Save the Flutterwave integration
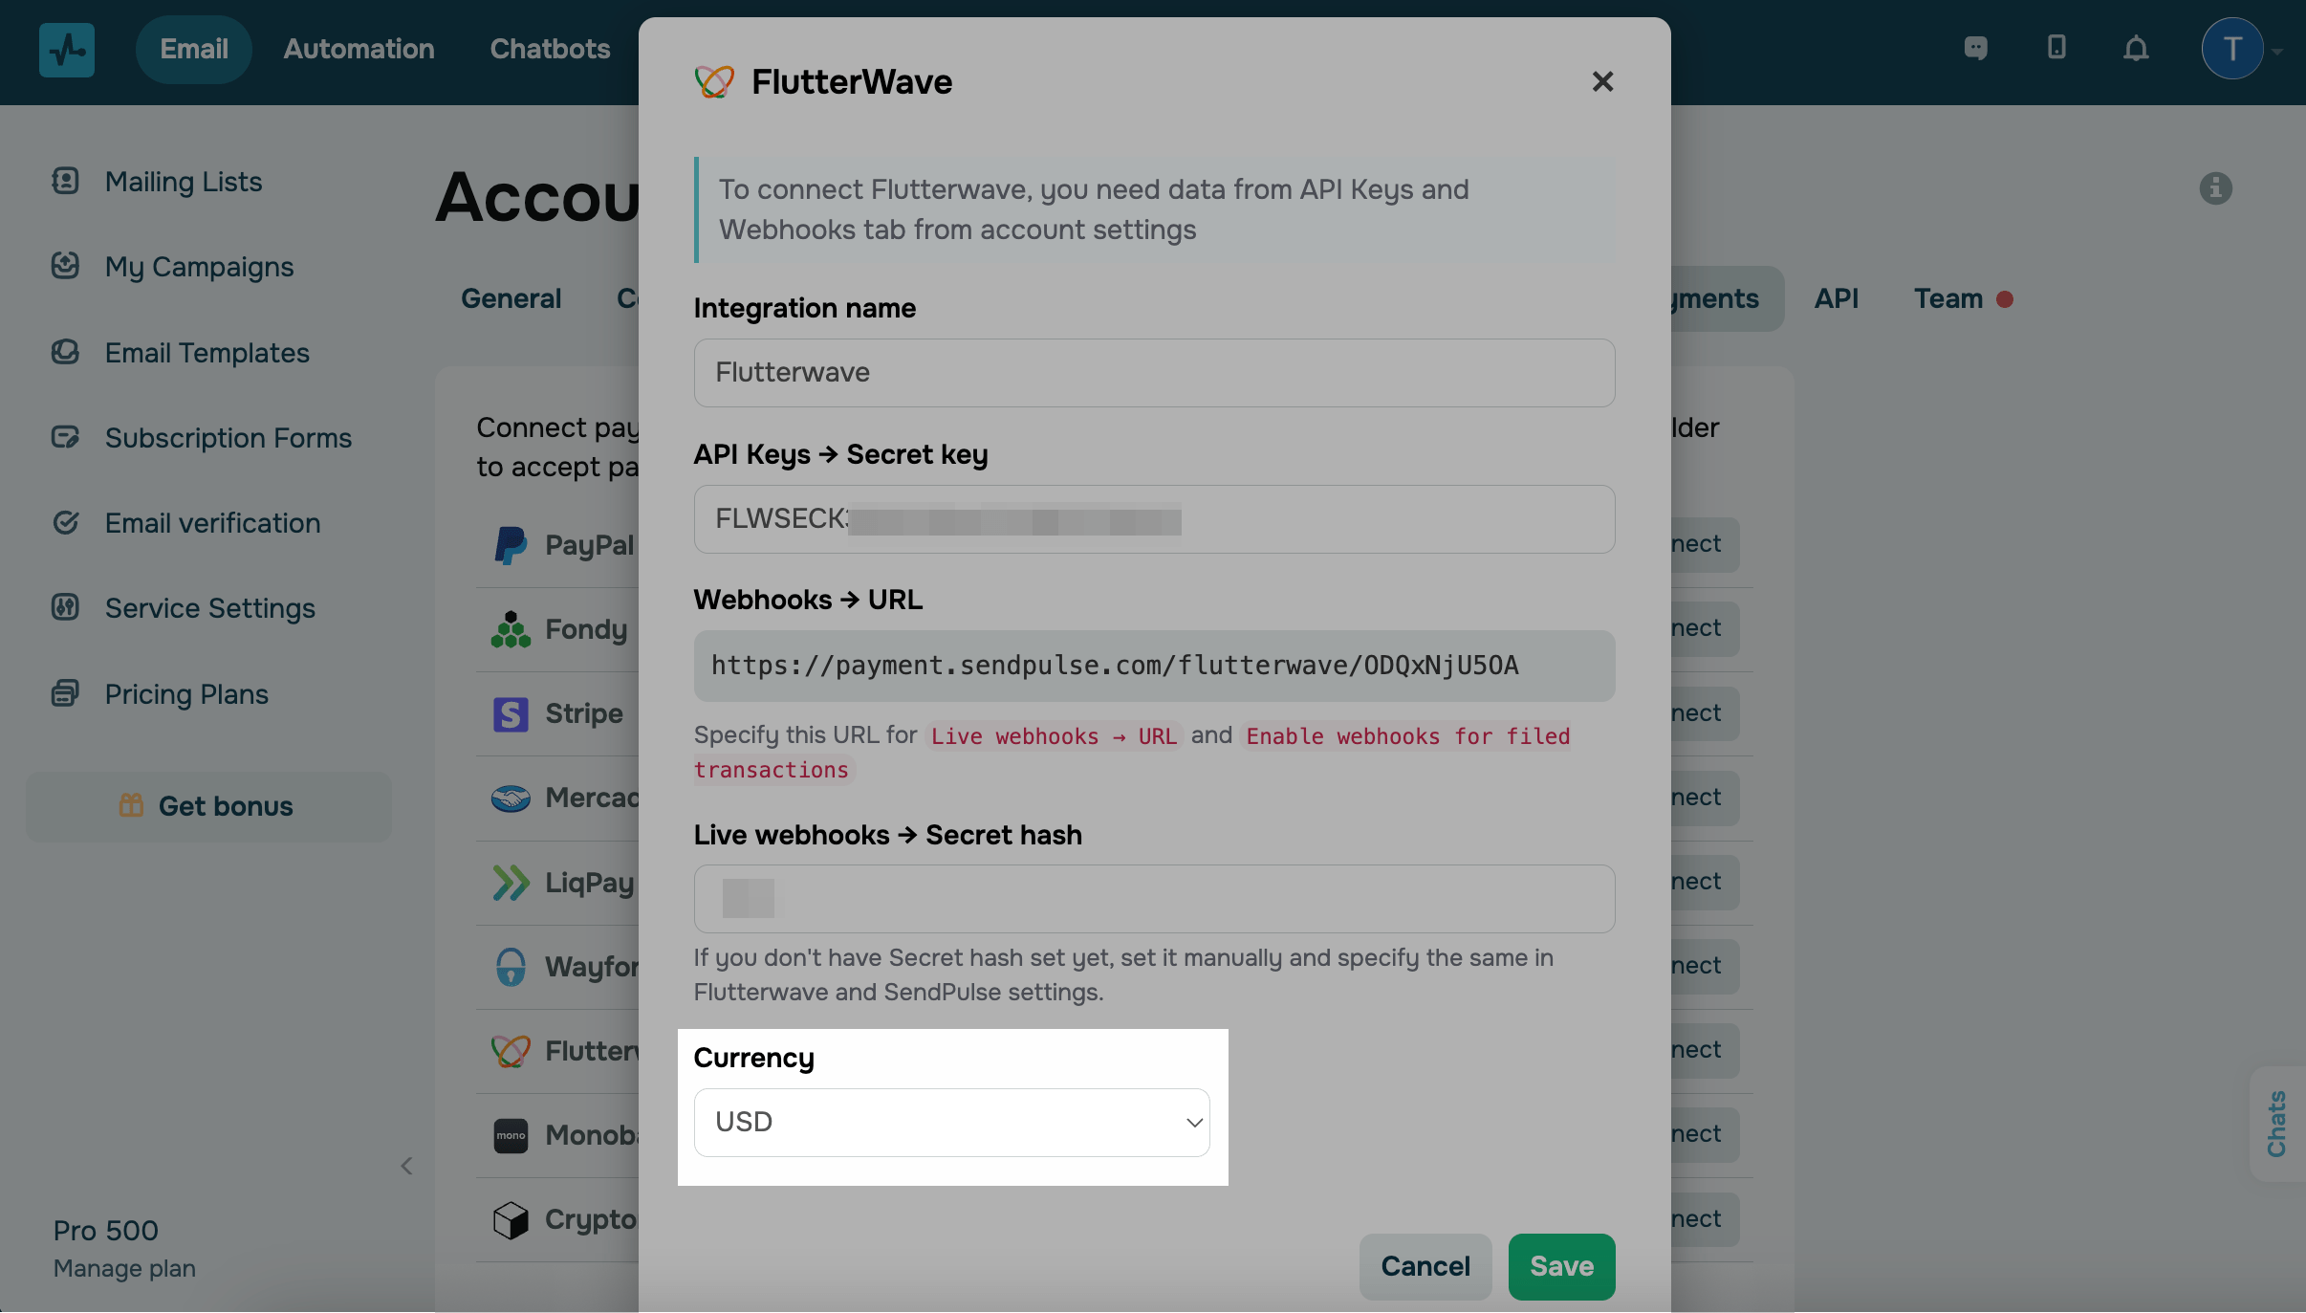 (1561, 1266)
